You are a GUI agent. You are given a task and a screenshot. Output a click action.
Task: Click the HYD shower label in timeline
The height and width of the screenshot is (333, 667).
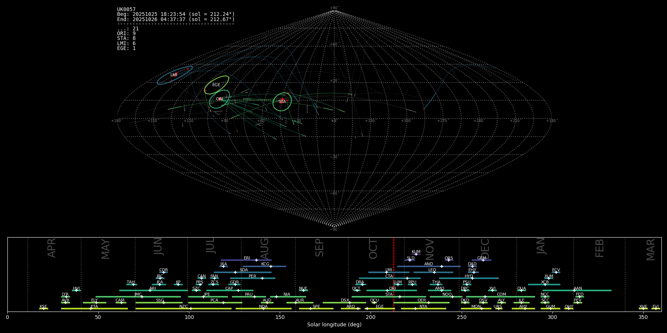point(469,276)
